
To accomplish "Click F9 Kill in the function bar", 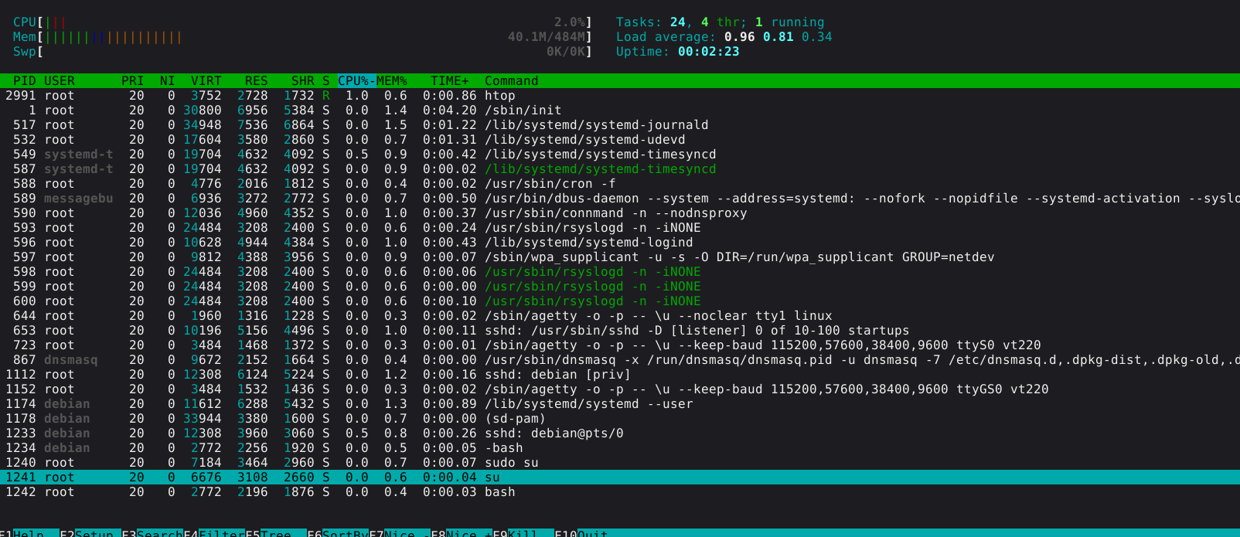I will (522, 533).
